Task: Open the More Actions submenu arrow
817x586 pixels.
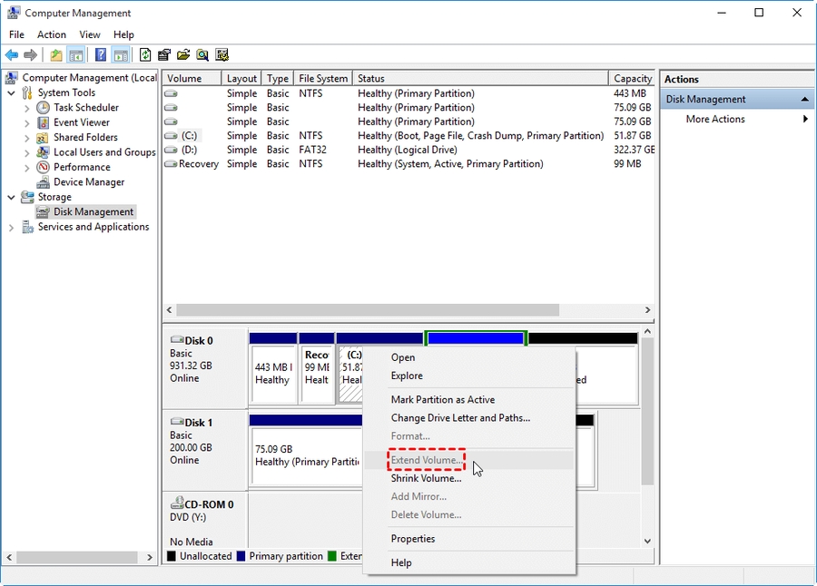Action: (x=804, y=119)
